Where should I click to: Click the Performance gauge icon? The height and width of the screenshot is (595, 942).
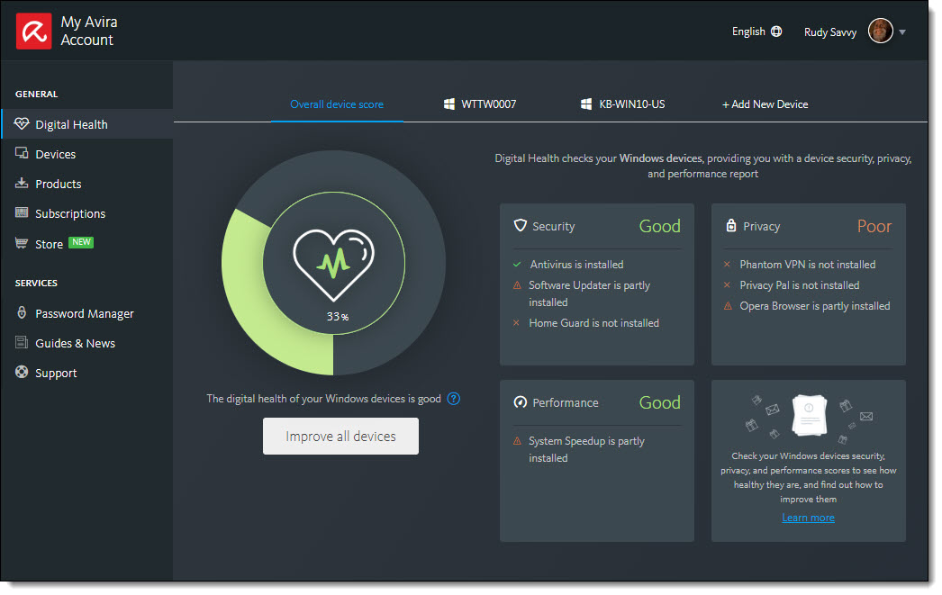point(521,401)
